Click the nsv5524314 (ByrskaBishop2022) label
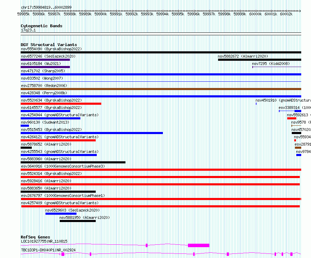Viewport: 311px width, 258px height. pyautogui.click(x=51, y=174)
